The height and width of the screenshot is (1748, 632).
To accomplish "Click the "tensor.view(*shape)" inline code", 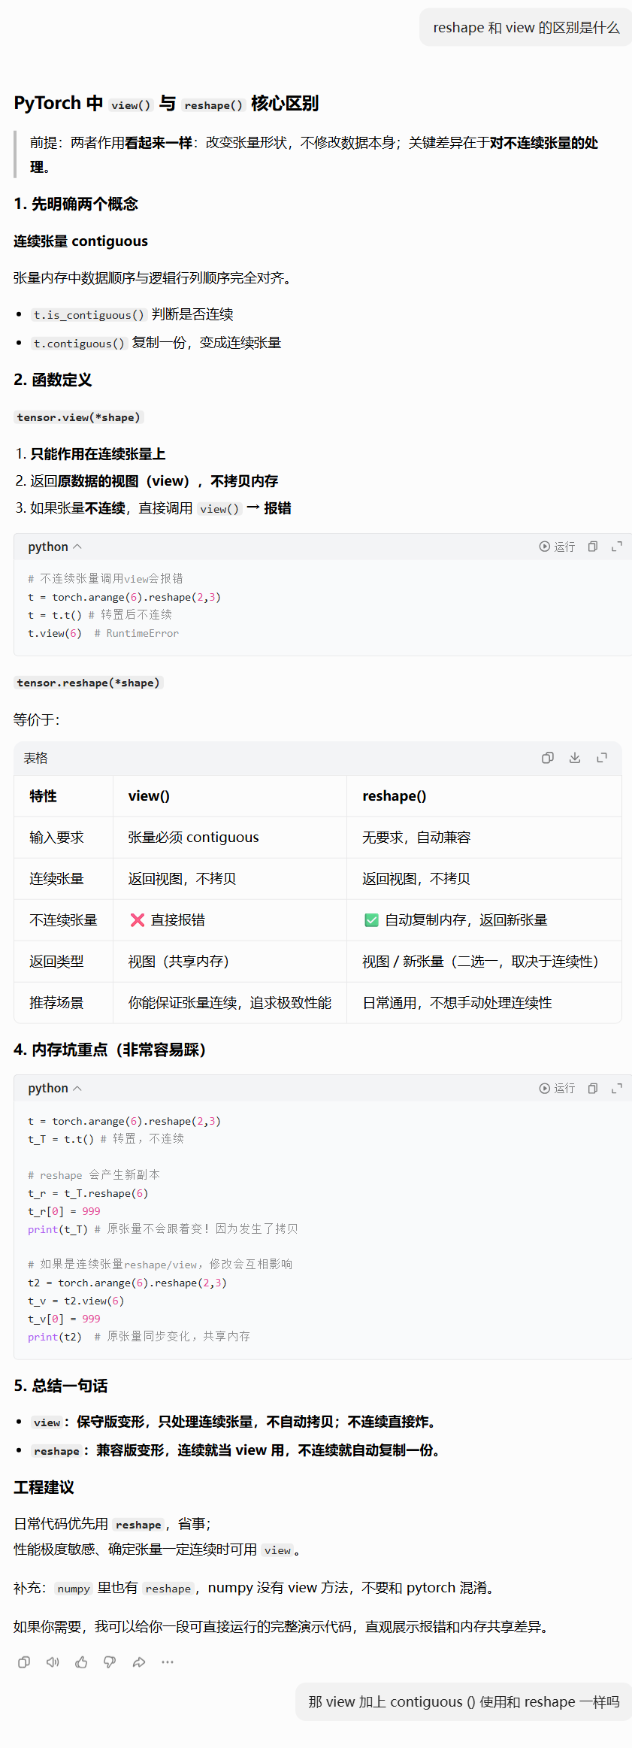I will point(78,417).
